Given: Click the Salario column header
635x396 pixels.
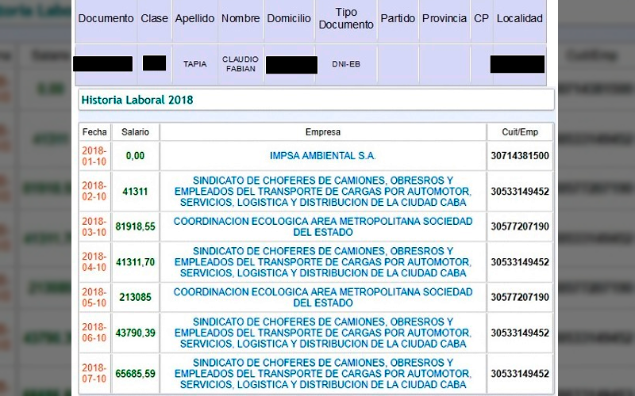Looking at the screenshot, I should [x=135, y=131].
